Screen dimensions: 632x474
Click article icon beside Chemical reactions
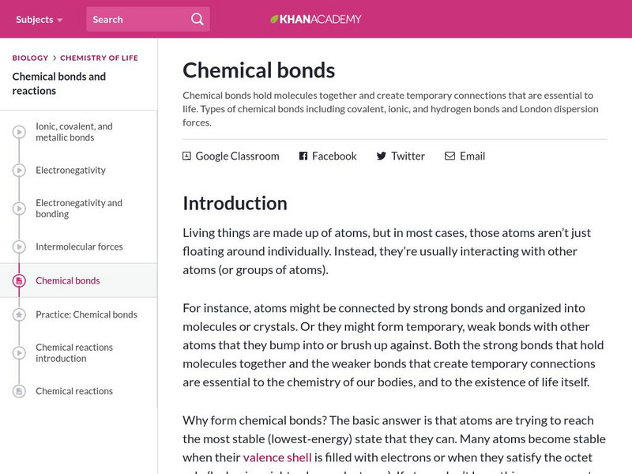(19, 391)
